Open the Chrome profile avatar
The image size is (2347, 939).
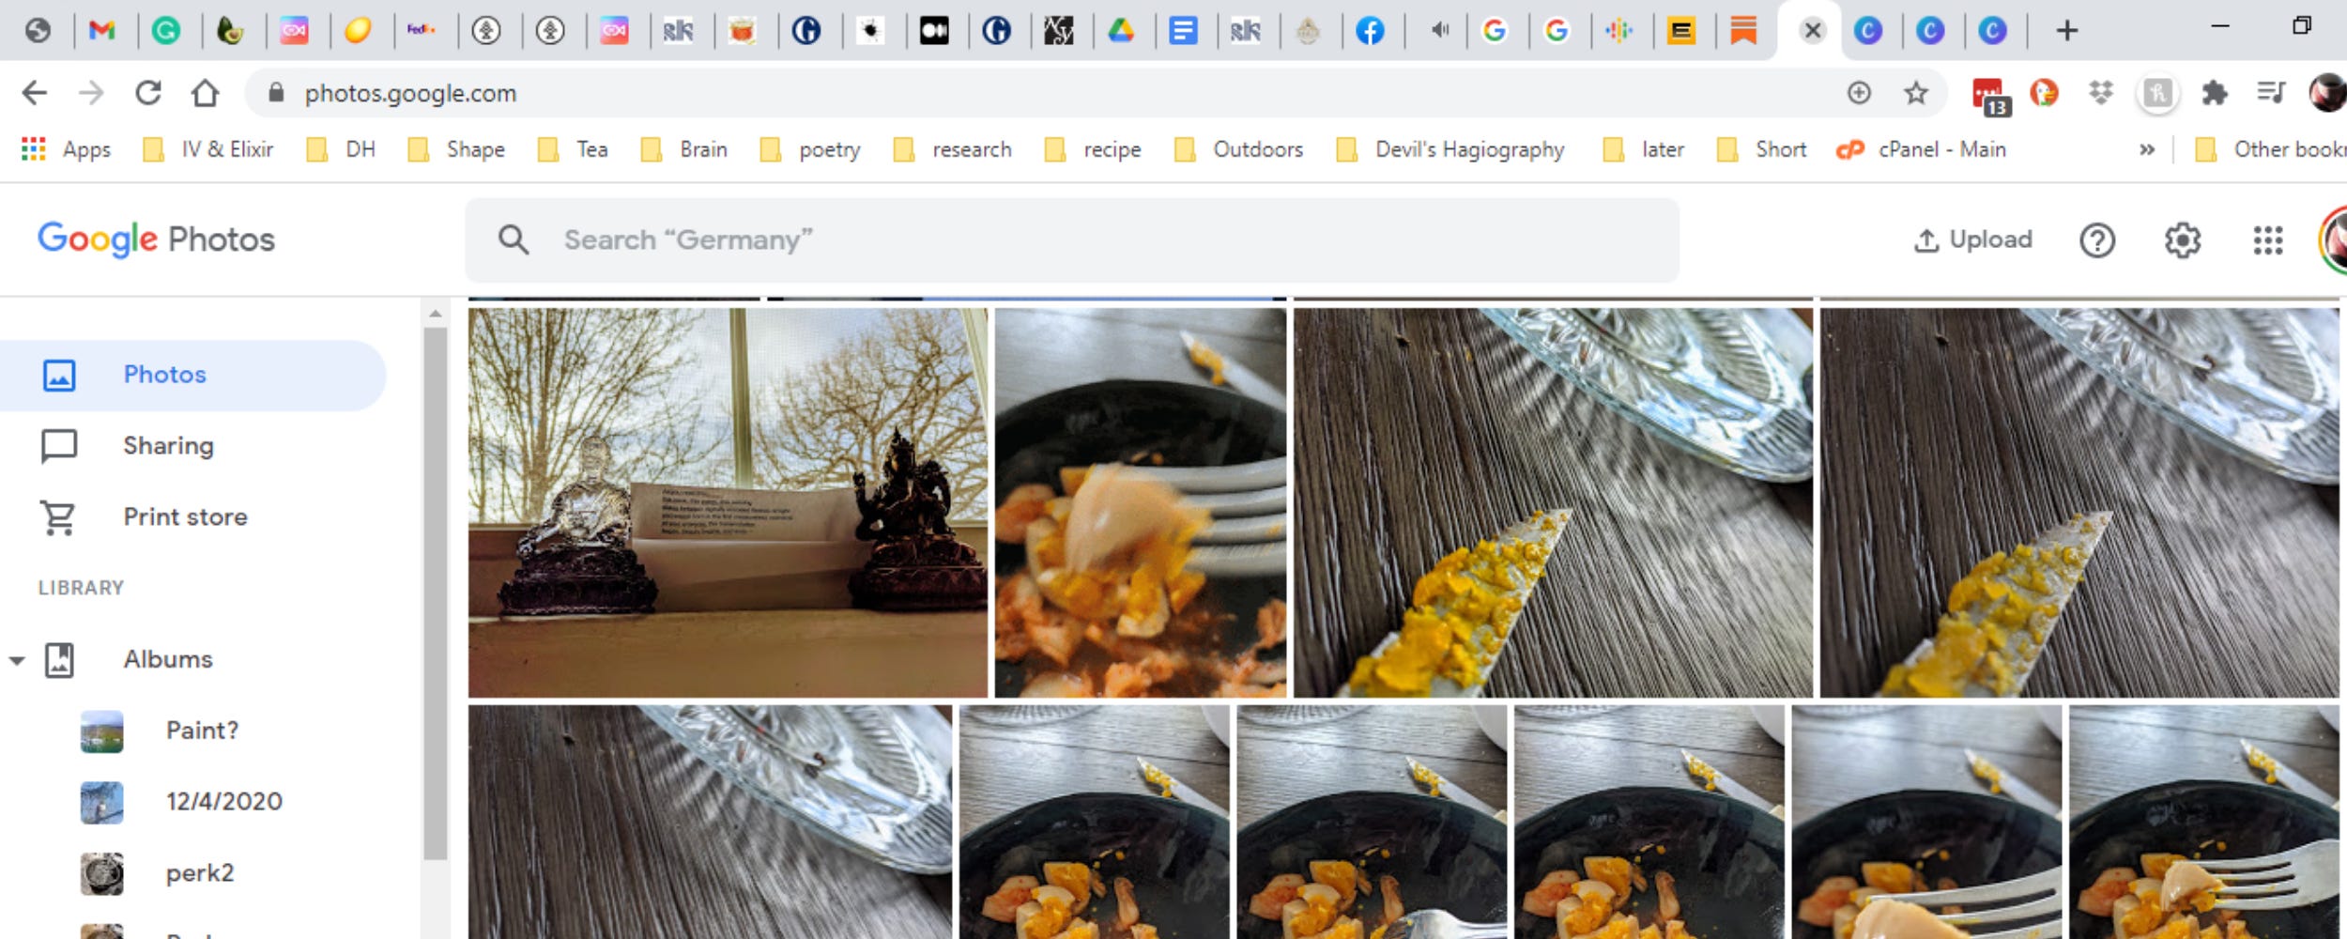point(2327,93)
